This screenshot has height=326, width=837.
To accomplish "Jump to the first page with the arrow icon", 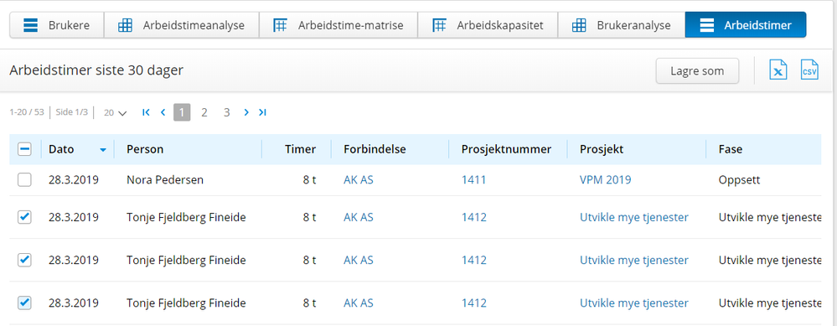I will 147,112.
